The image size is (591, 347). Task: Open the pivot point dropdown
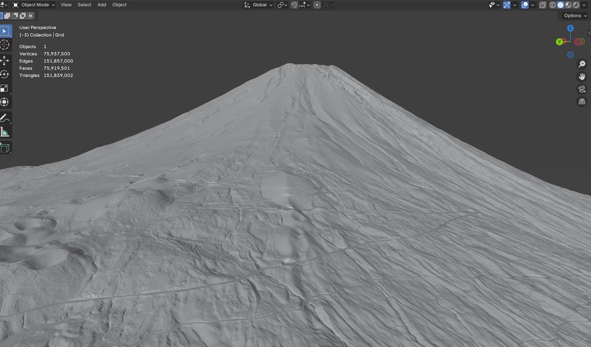click(x=282, y=5)
